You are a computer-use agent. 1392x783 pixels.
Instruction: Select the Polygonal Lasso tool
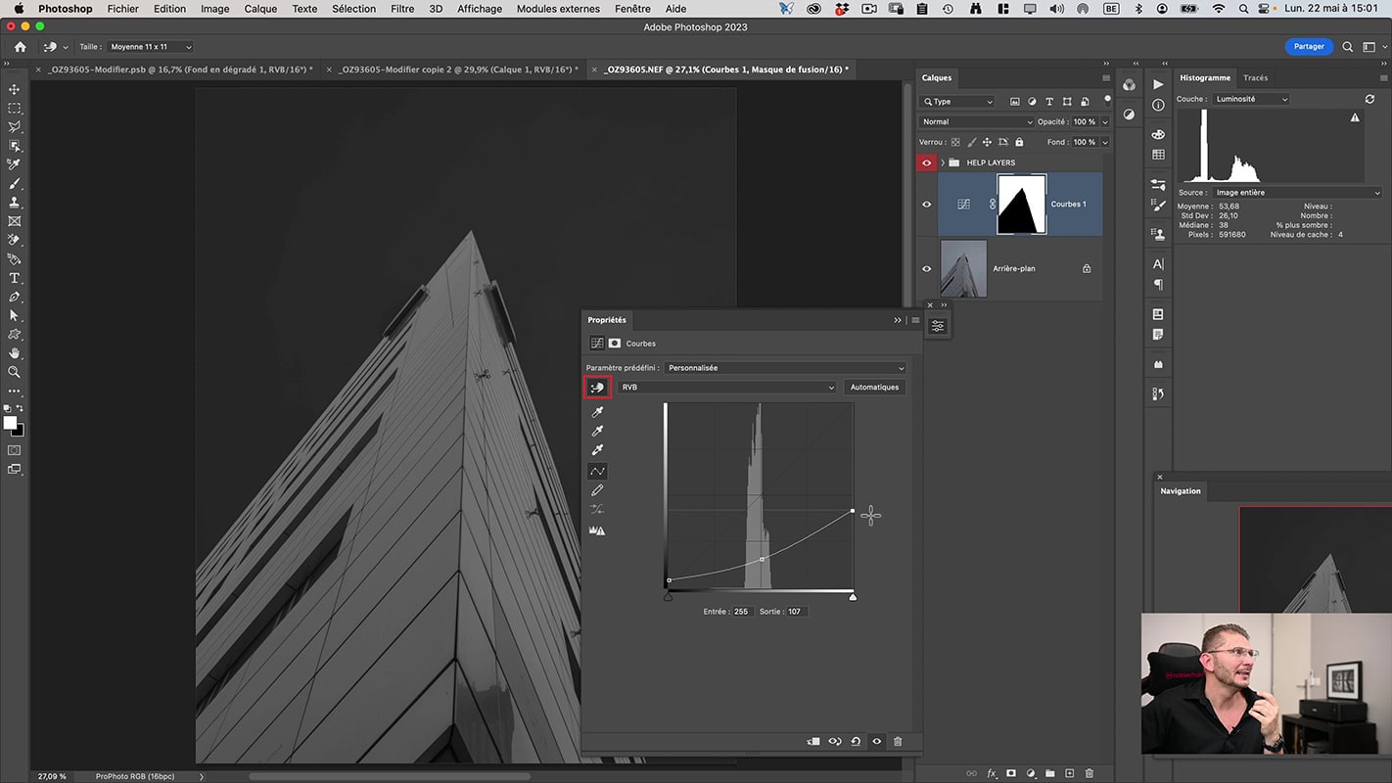15,127
